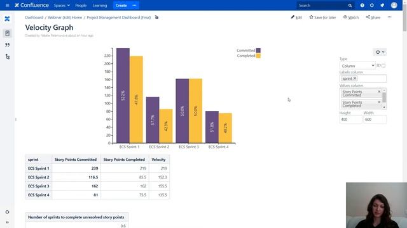Click ECS Sprint 1 committed purple bar
This screenshot has height=228, width=407.
coord(123,96)
